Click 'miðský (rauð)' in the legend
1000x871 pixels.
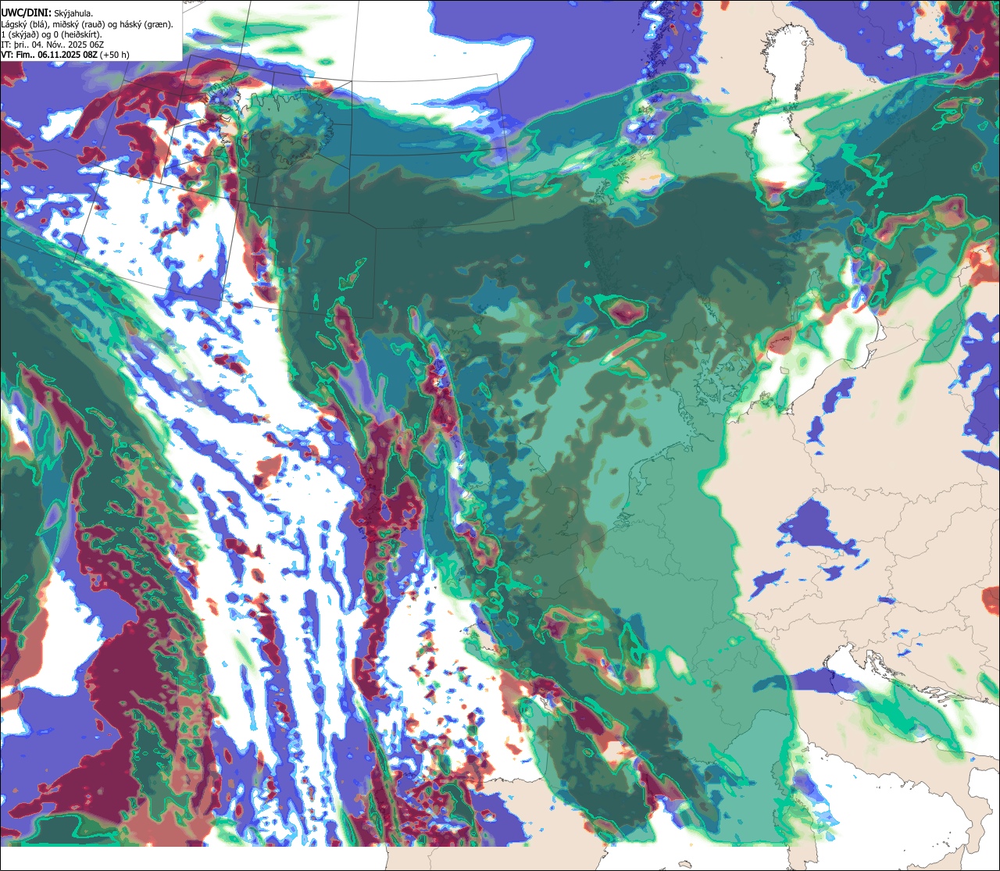(x=79, y=24)
